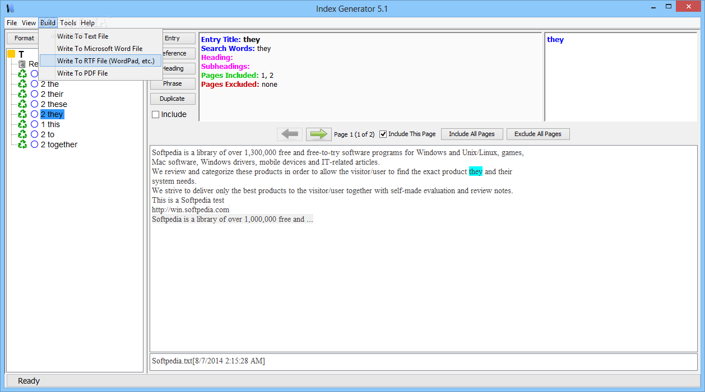705x392 pixels.
Task: Choose Write To RTF File (WordPad, etc.)
Action: (101, 60)
